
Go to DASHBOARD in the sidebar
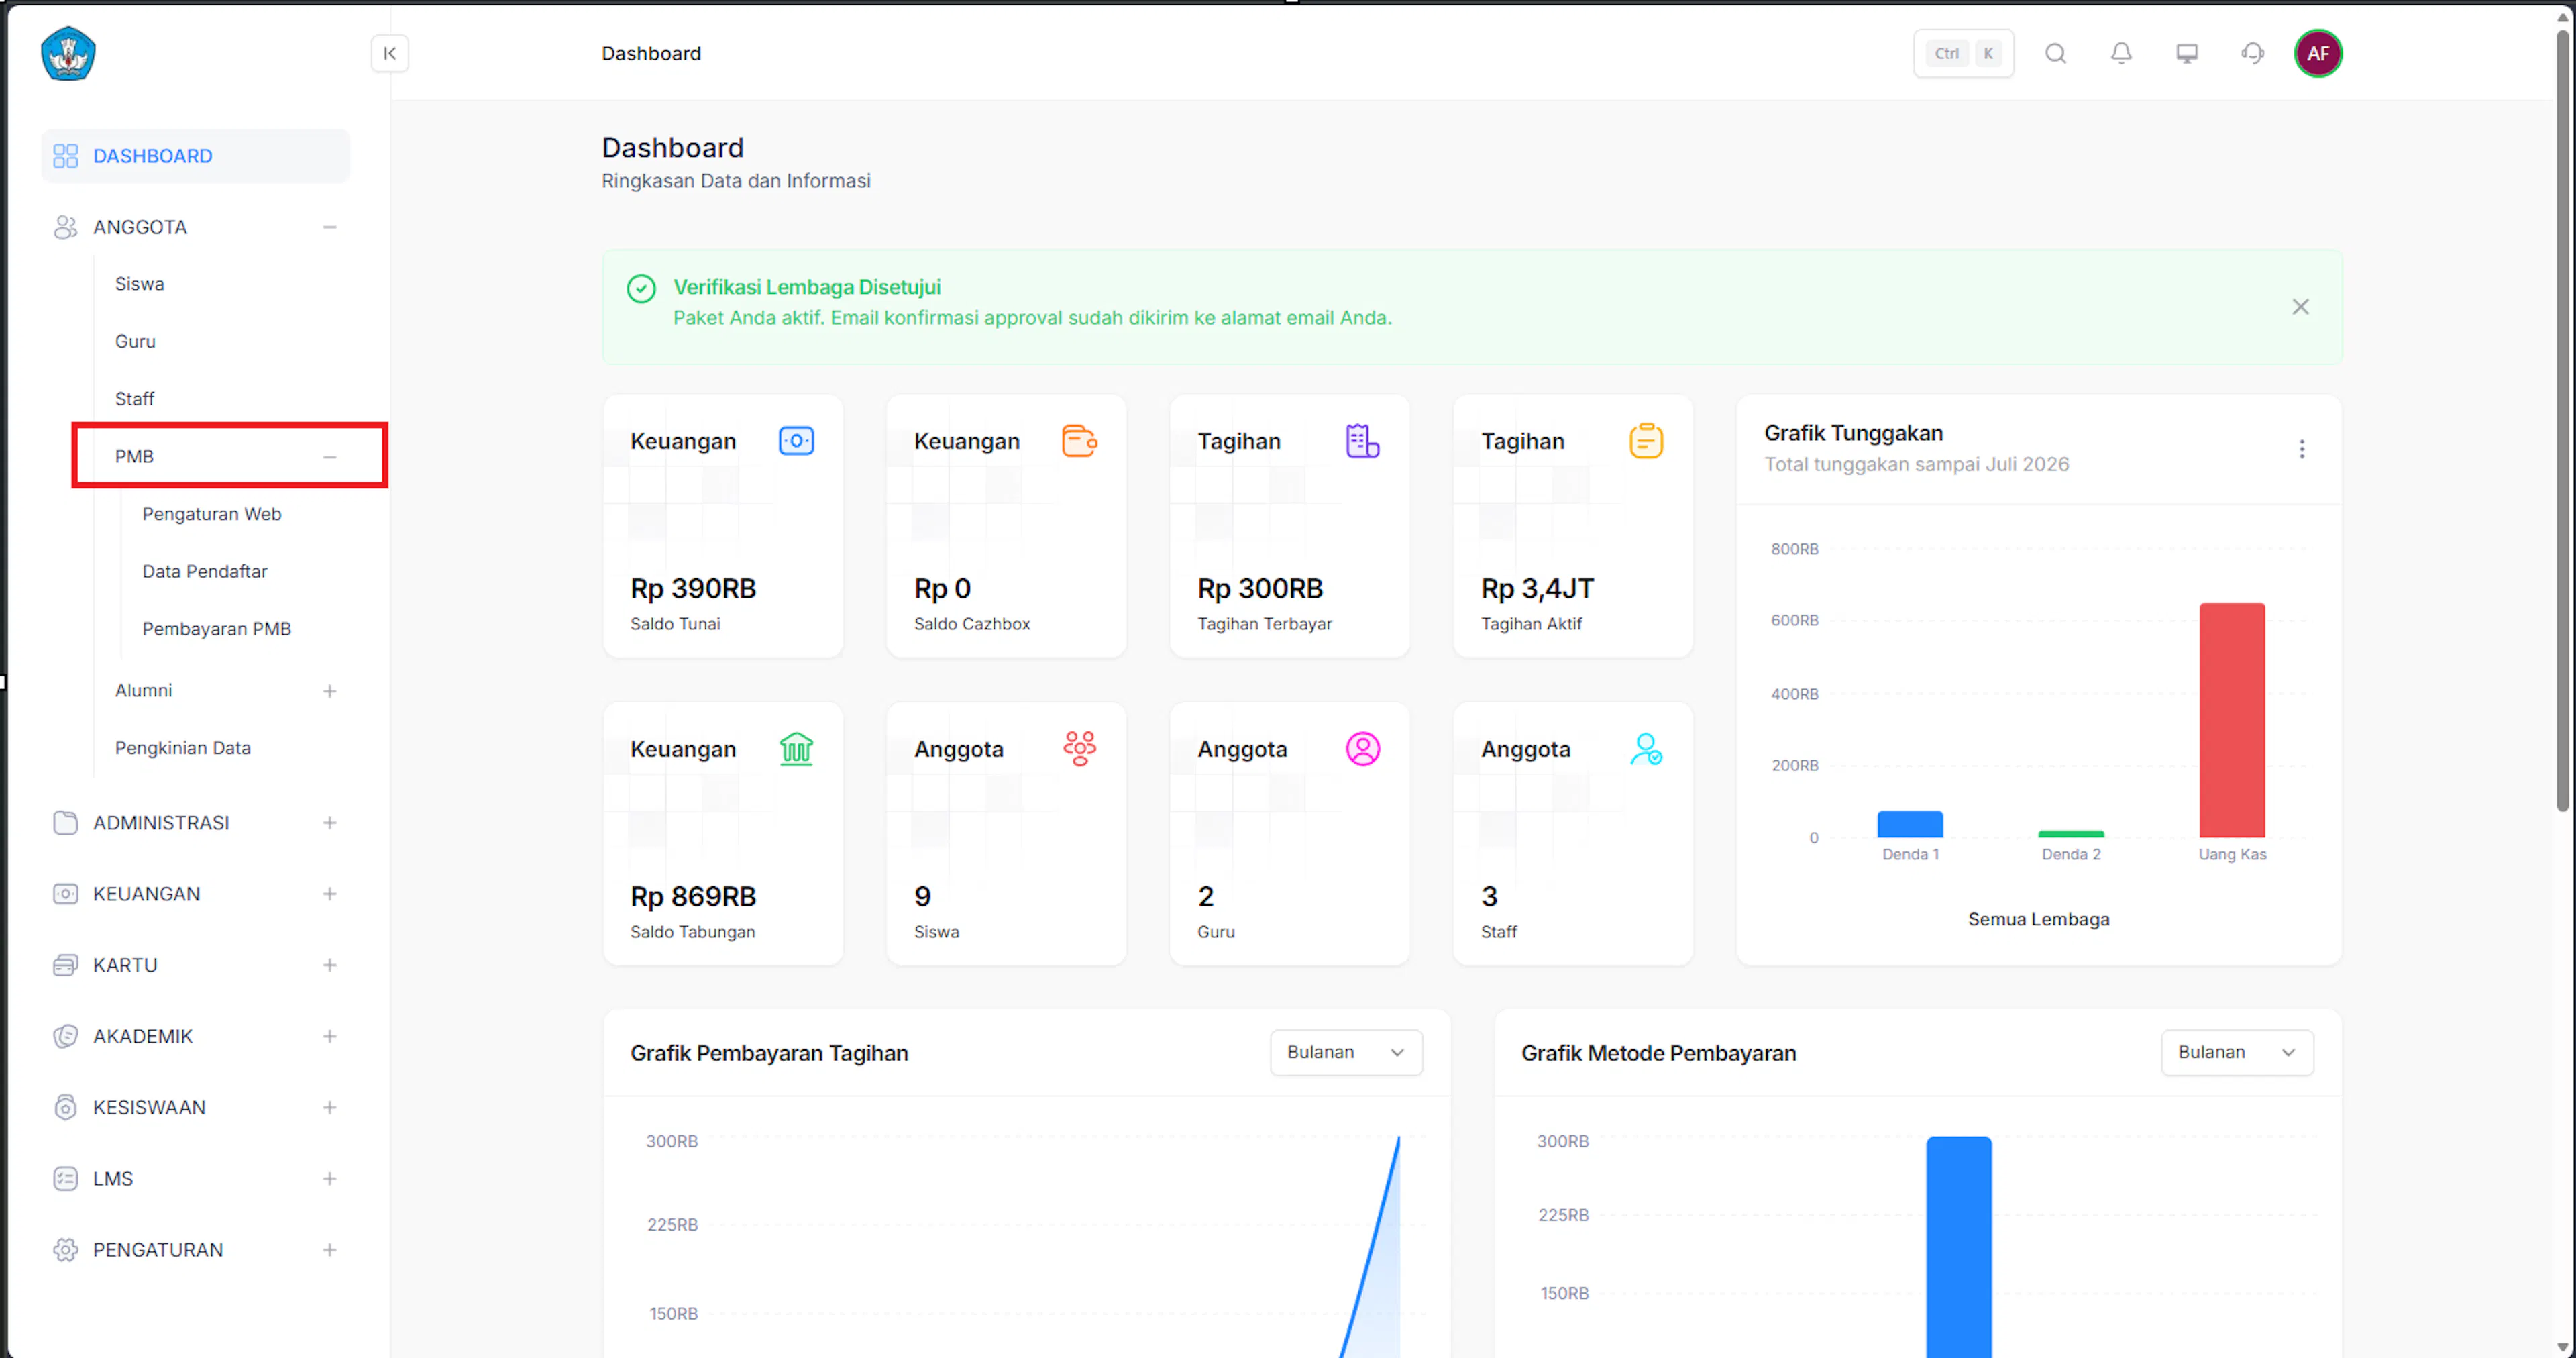195,156
